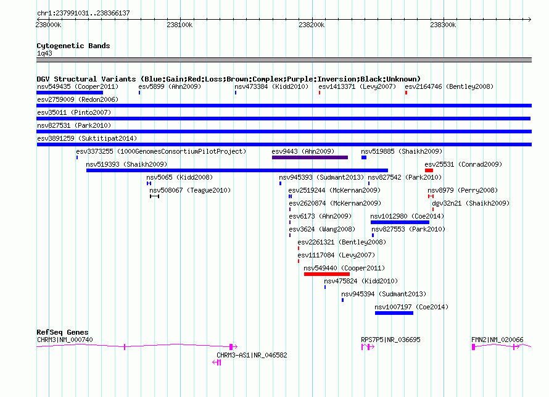Screen dimensions: 549x397
Task: Click the CHRM3-AS1 magenta gene glyph
Action: [x=217, y=362]
